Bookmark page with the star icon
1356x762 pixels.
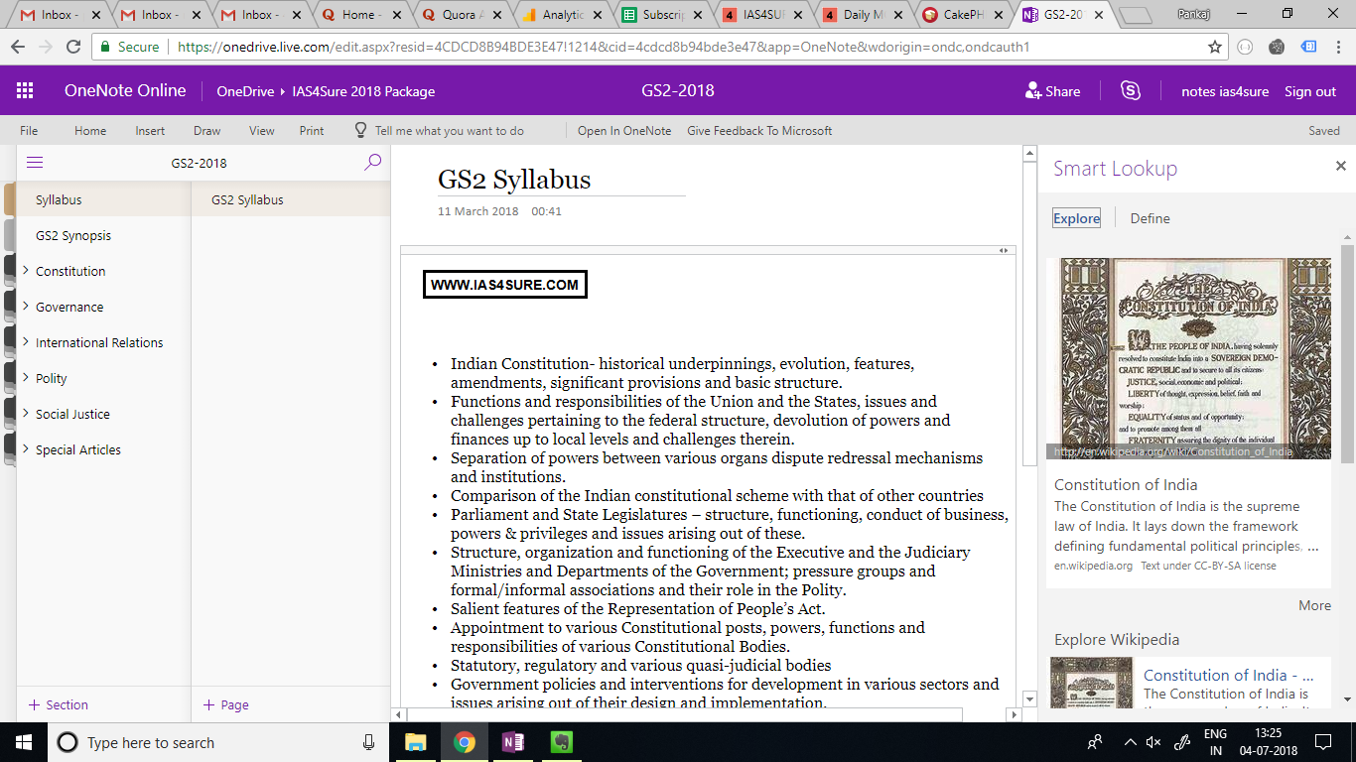(x=1215, y=47)
